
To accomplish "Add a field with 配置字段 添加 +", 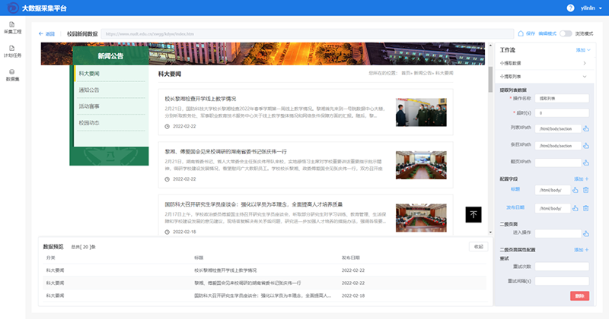I will [582, 179].
